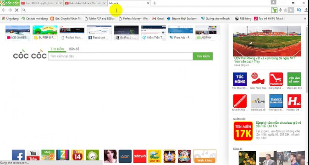Image resolution: width=309 pixels, height=165 pixels.
Task: Open the Adayroi shortcut icon
Action: pyautogui.click(x=140, y=156)
